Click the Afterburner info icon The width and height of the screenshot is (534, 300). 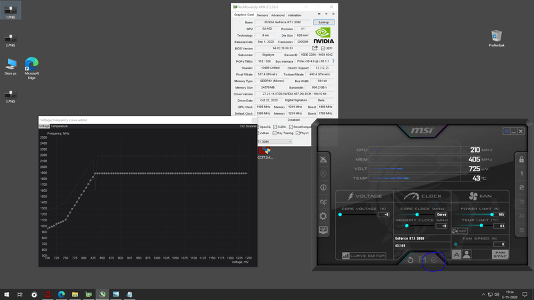(x=323, y=187)
